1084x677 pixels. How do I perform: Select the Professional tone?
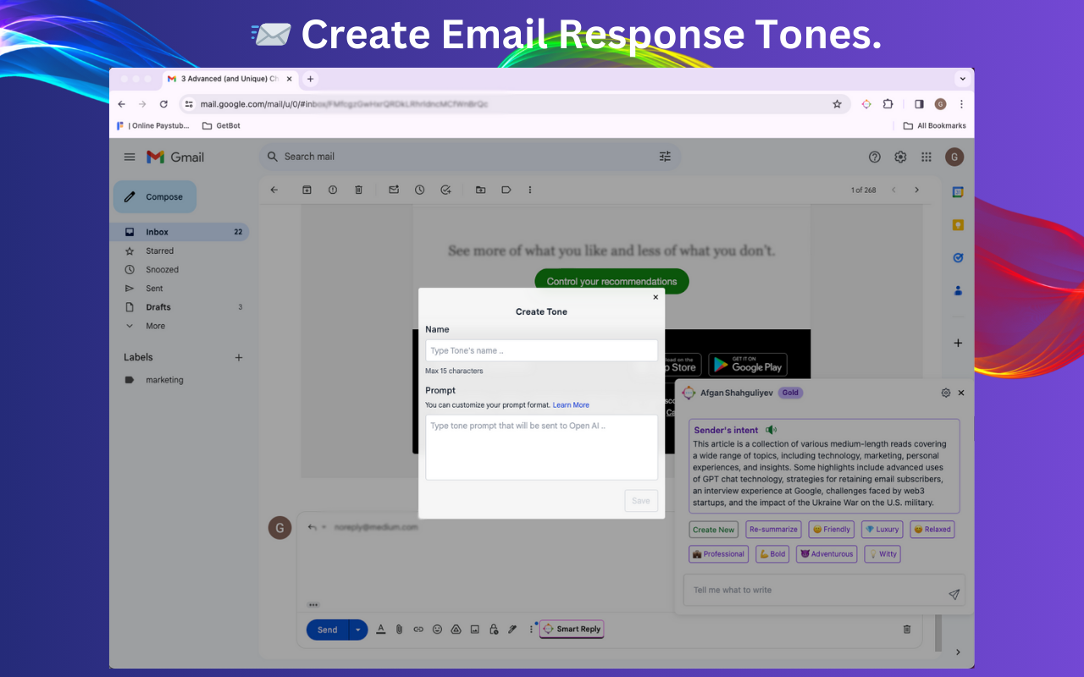[719, 554]
